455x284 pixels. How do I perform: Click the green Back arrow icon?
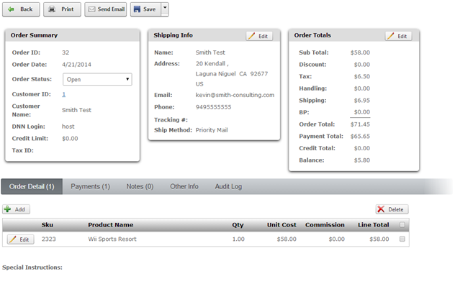[x=11, y=9]
